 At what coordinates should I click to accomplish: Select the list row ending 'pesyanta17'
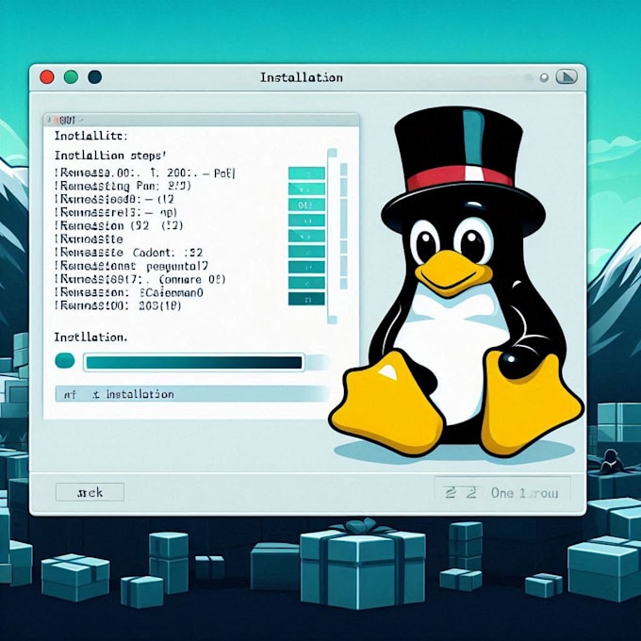[132, 266]
